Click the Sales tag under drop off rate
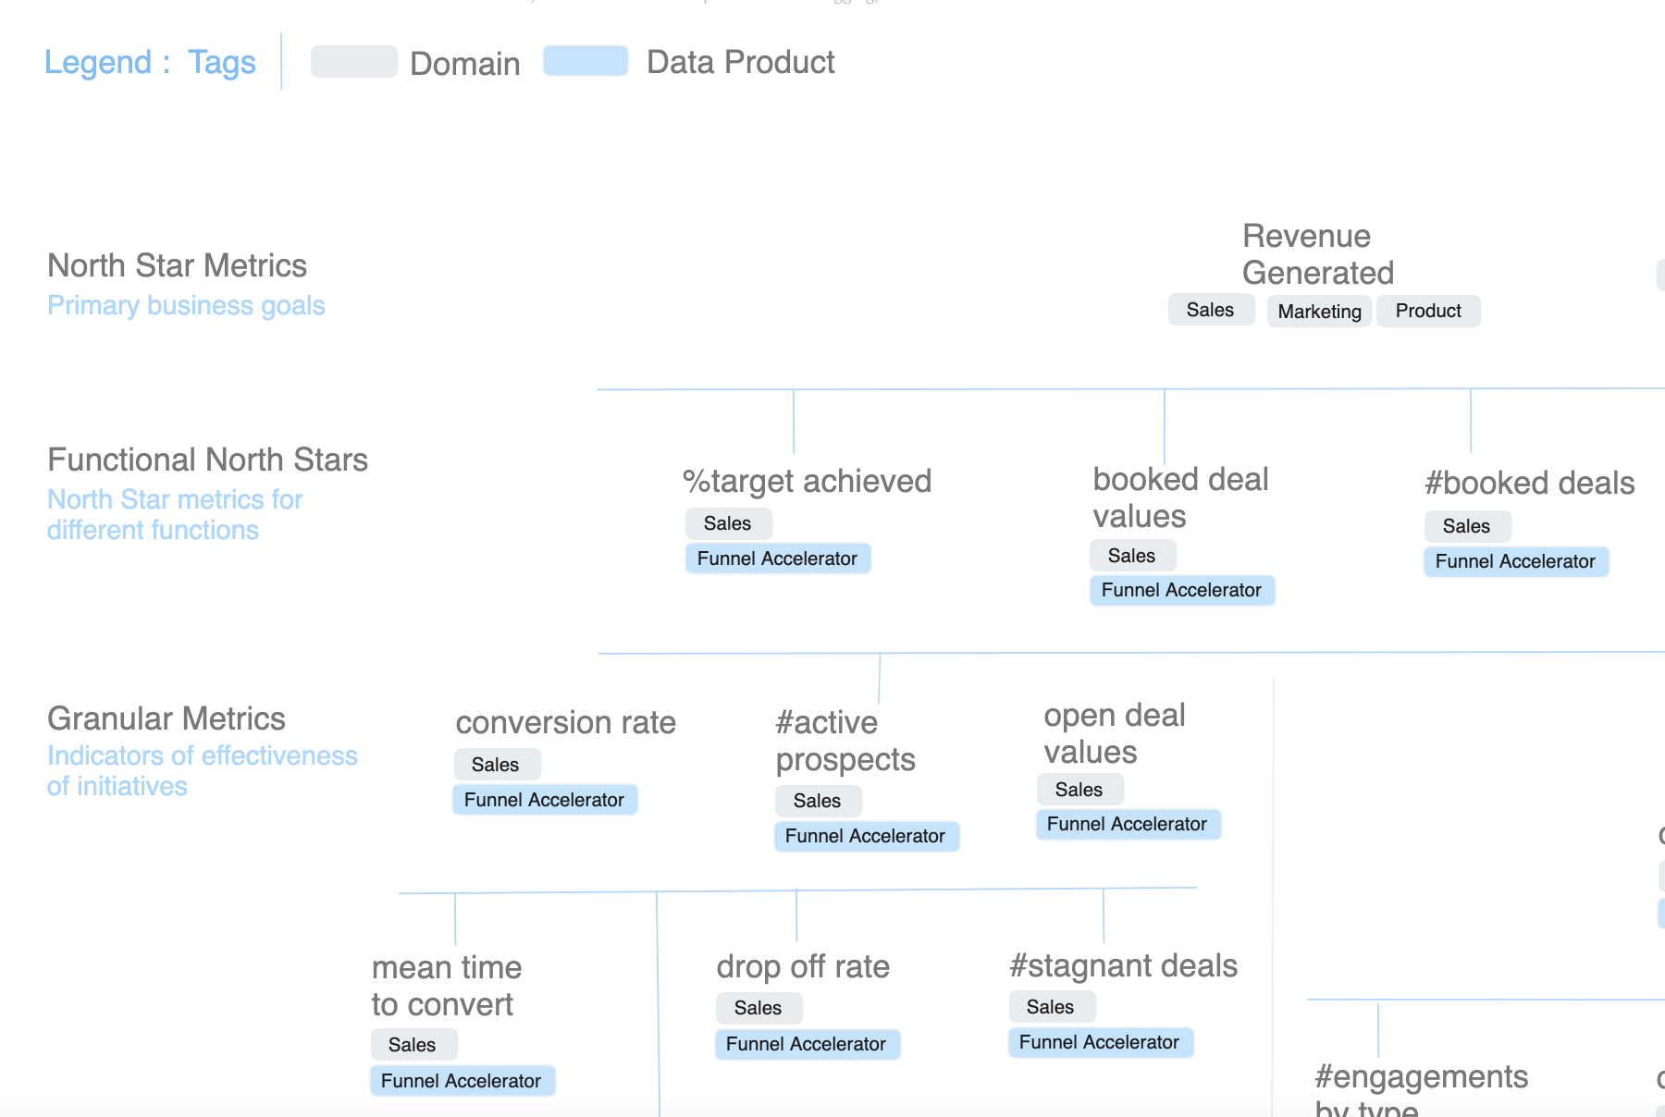 tap(758, 1007)
